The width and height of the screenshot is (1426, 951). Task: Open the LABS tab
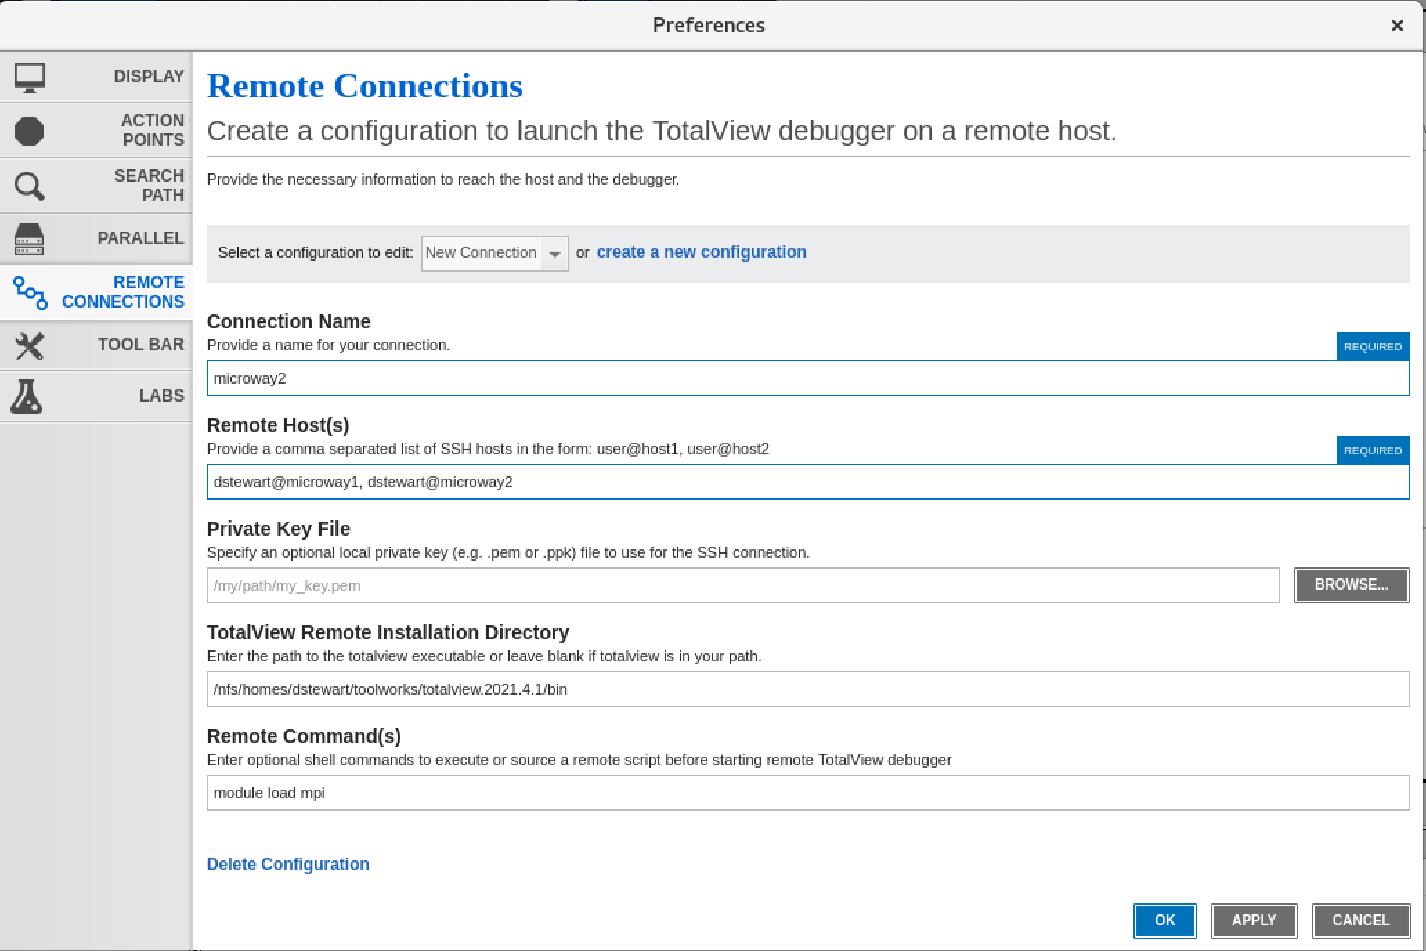[96, 396]
